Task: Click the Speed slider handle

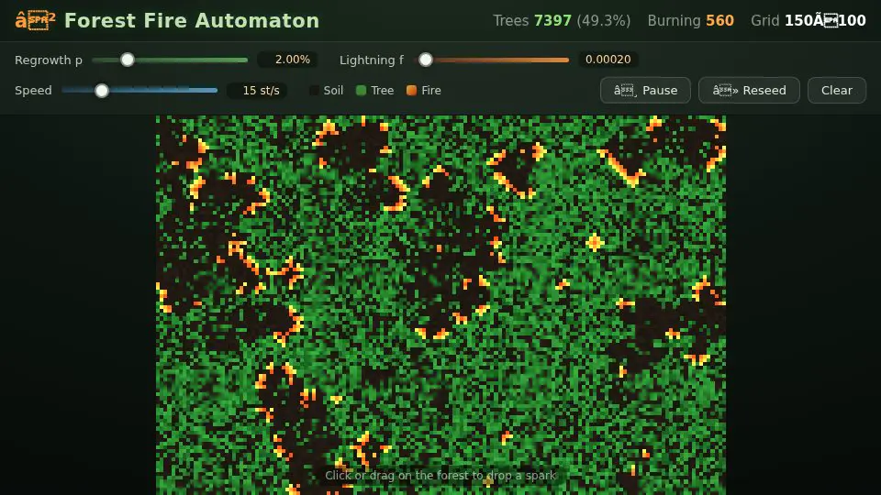Action: pos(102,91)
